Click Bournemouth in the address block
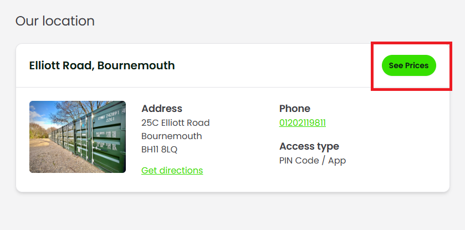Image resolution: width=465 pixels, height=230 pixels. coord(171,136)
